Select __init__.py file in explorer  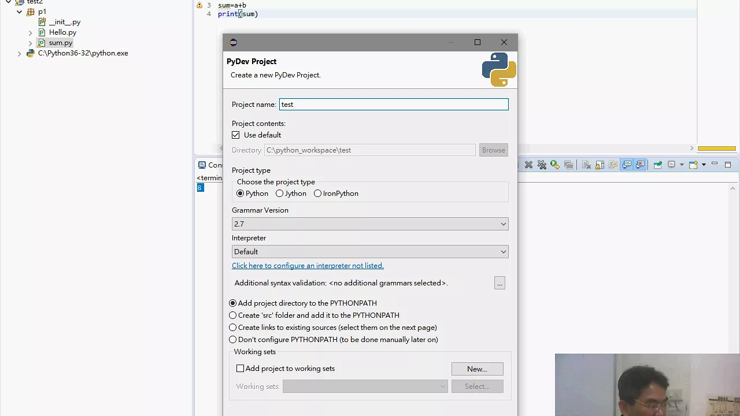[65, 22]
